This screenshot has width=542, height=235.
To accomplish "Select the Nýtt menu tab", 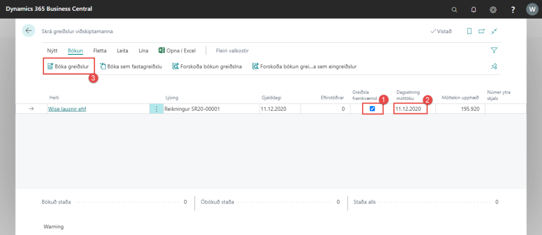I will coord(52,51).
